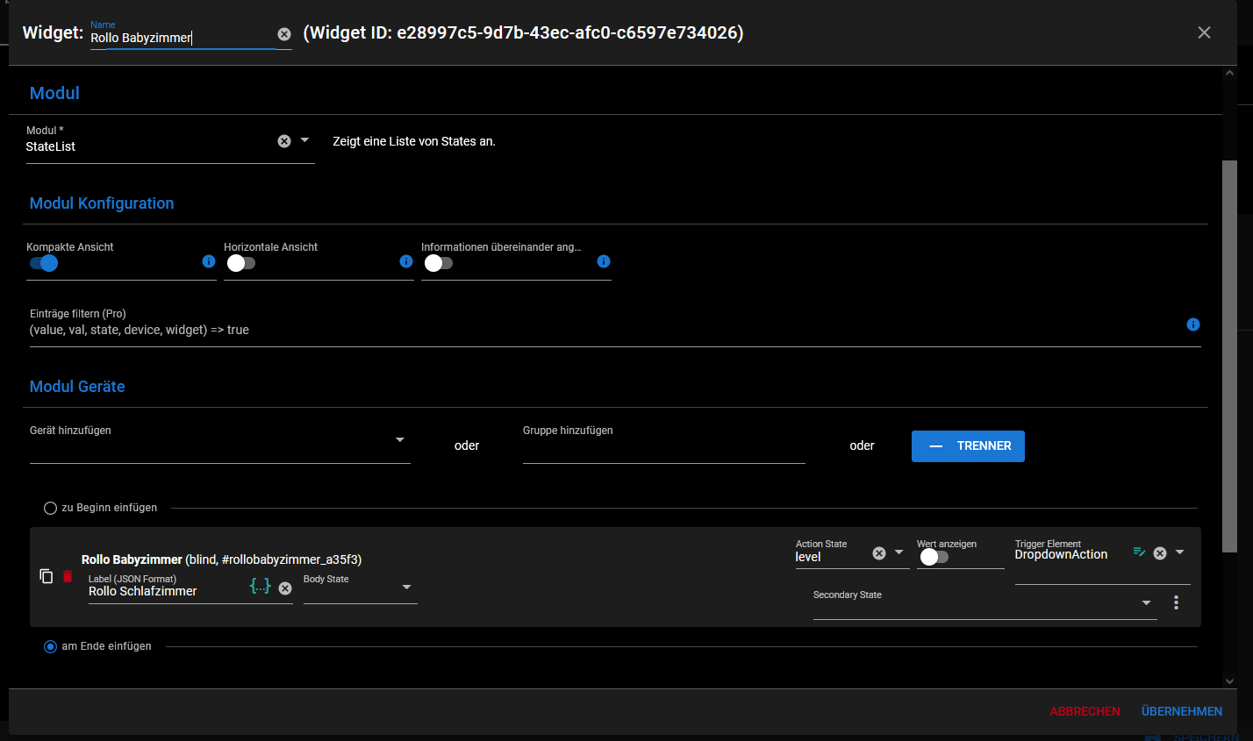Edit Trigger Element DropdownAction options
This screenshot has width=1253, height=741.
(1139, 552)
